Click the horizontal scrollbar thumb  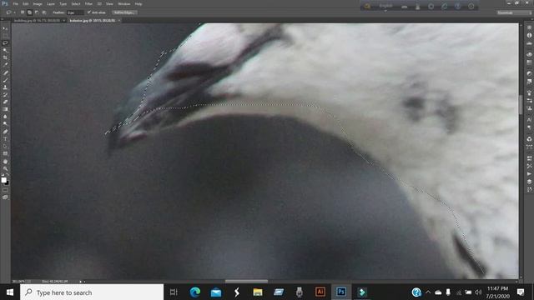click(x=246, y=282)
